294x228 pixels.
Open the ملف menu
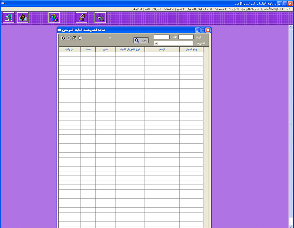[x=288, y=9]
